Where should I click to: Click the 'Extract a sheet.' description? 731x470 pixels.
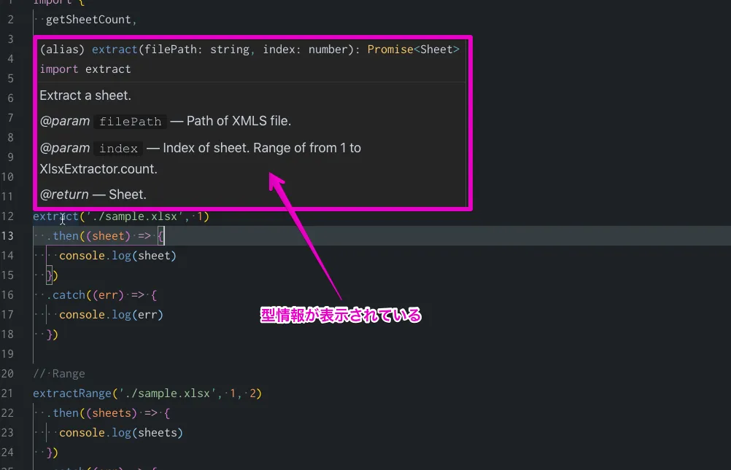pos(85,95)
